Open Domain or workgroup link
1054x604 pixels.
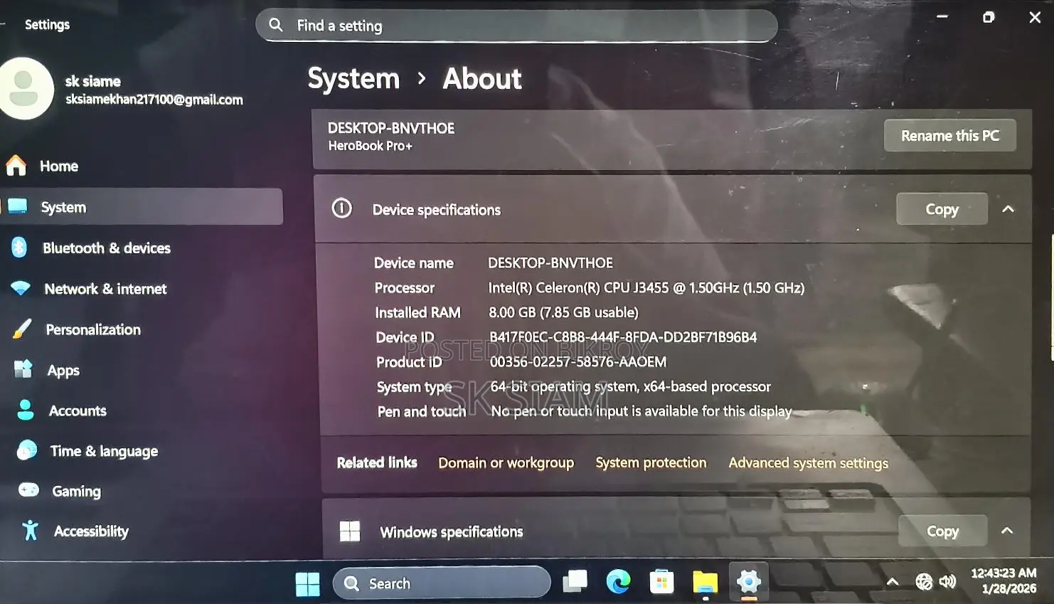coord(506,462)
